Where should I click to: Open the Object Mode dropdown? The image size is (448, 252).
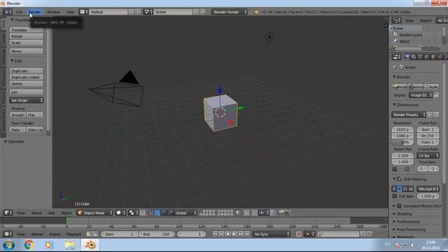[x=95, y=213]
